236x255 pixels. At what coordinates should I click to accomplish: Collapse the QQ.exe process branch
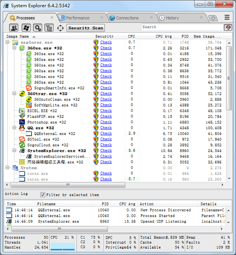click(x=15, y=128)
